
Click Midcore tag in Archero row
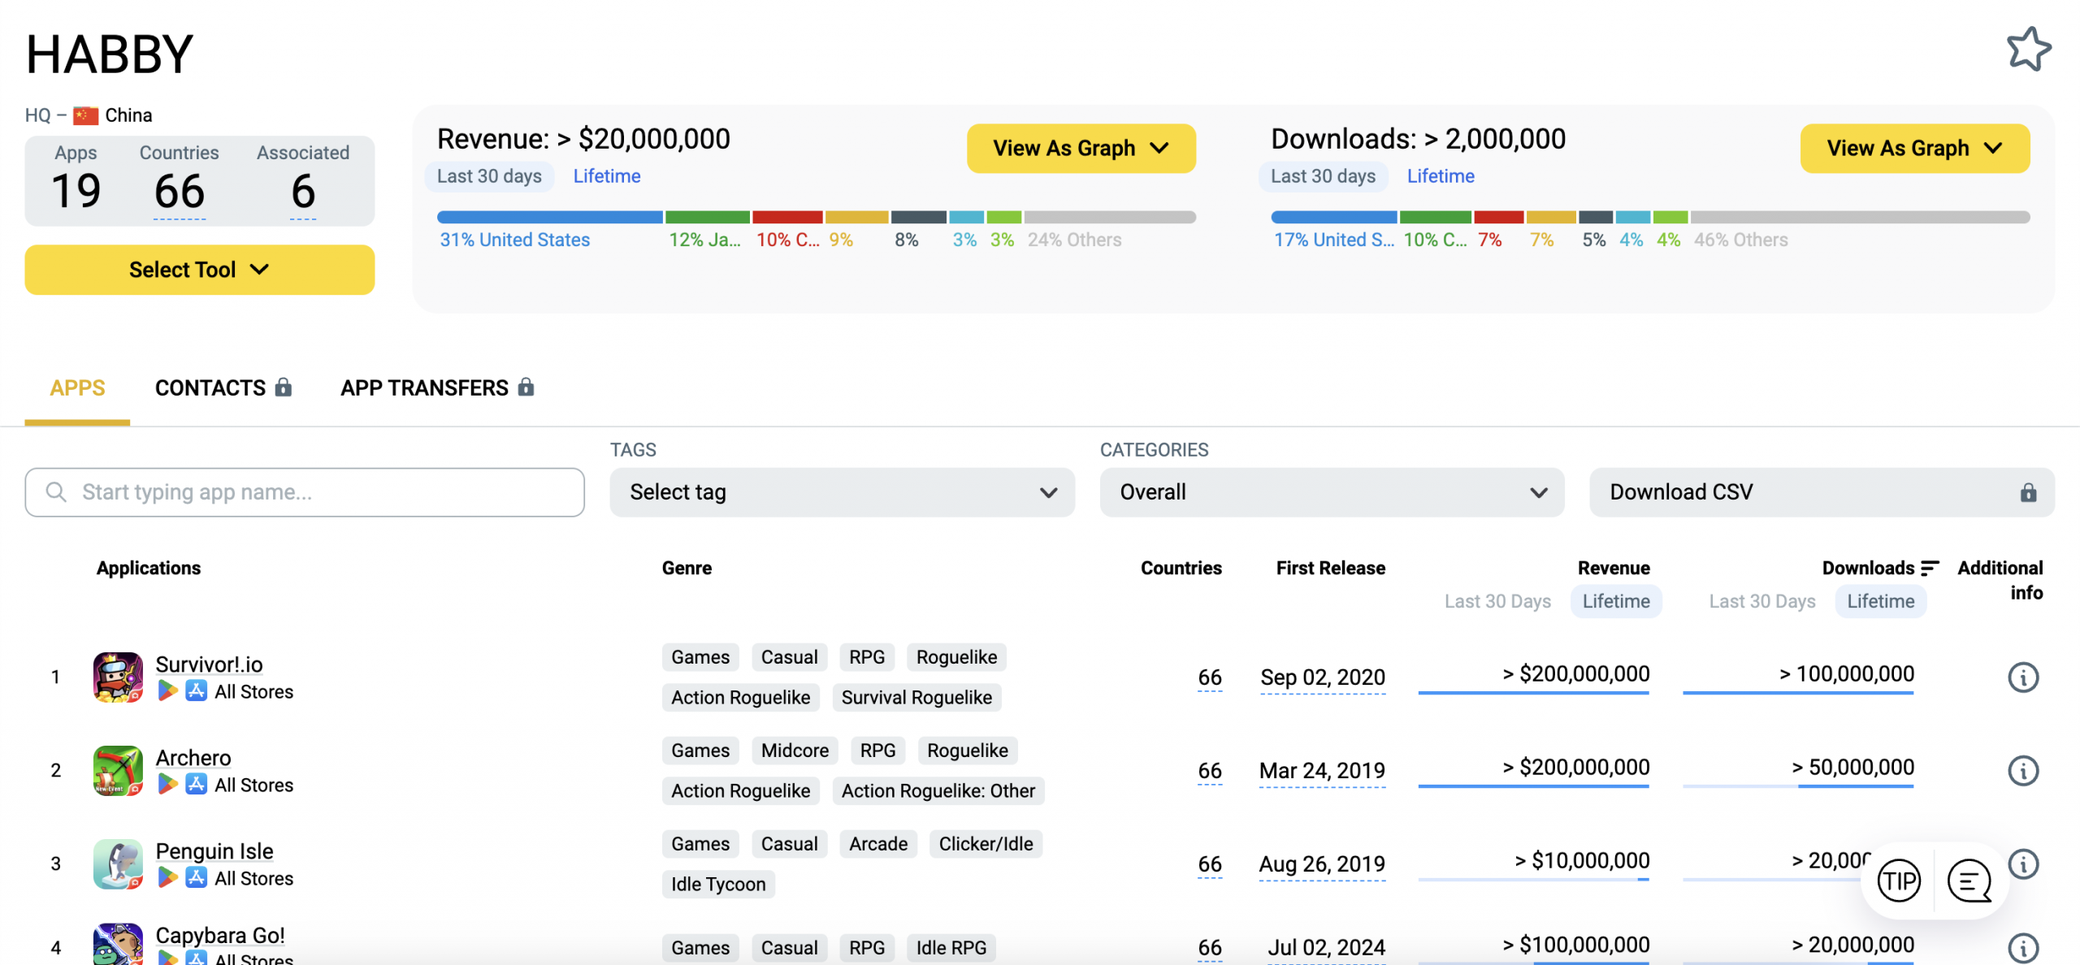tap(795, 751)
